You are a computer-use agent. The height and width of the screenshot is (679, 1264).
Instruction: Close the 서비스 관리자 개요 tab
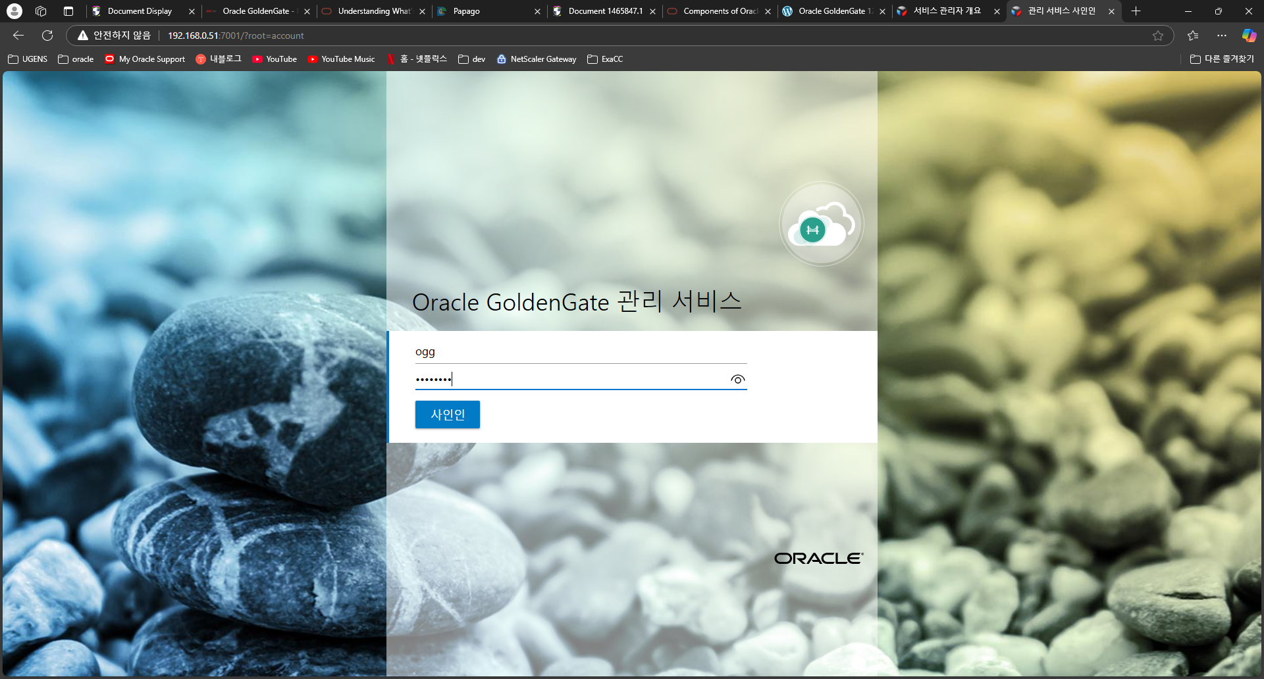997,11
